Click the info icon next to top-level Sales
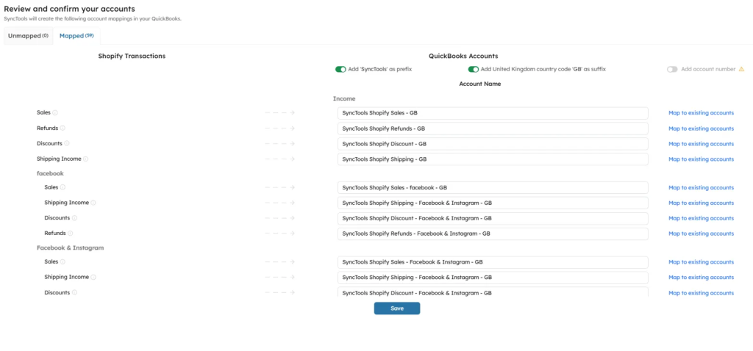Viewport: 753px width, 351px height. pyautogui.click(x=55, y=113)
